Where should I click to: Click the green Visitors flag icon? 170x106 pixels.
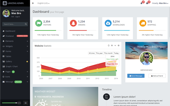(x=39, y=23)
